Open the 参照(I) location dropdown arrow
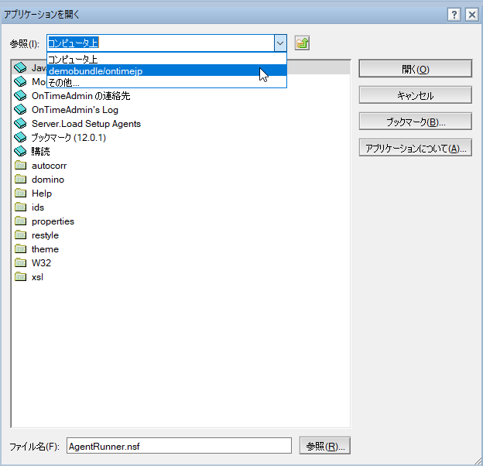Viewport: 483px width, 466px height. pyautogui.click(x=280, y=43)
